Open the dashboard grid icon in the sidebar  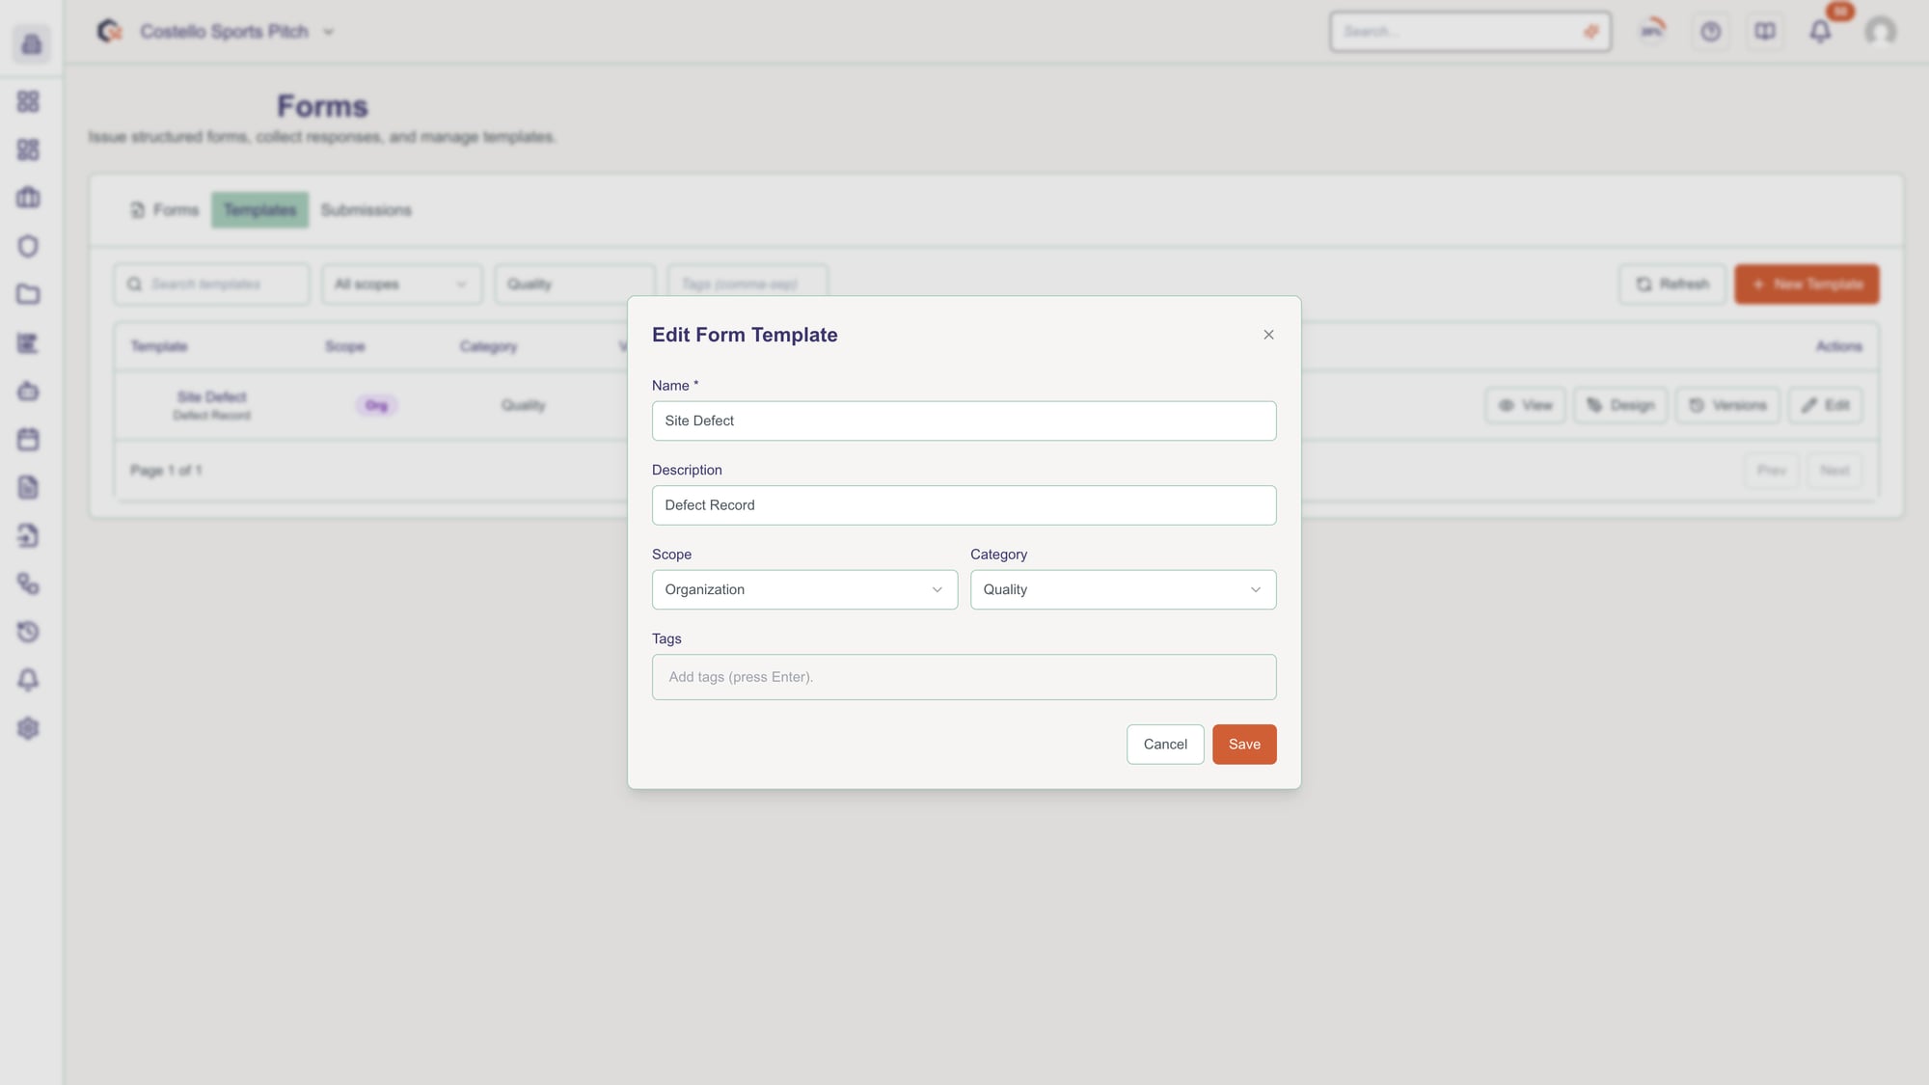(x=28, y=101)
